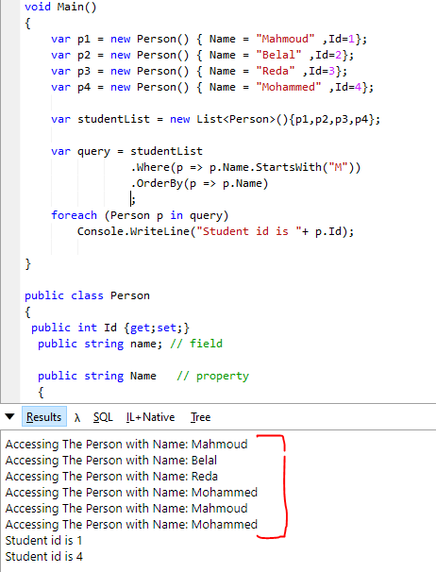Click the 'public string Name // property' line
The width and height of the screenshot is (436, 572).
(x=143, y=376)
